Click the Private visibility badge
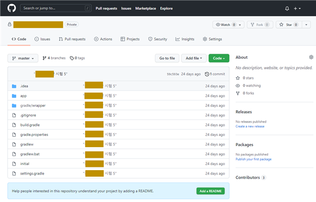Screen dimensions: 316x202 point(72,25)
